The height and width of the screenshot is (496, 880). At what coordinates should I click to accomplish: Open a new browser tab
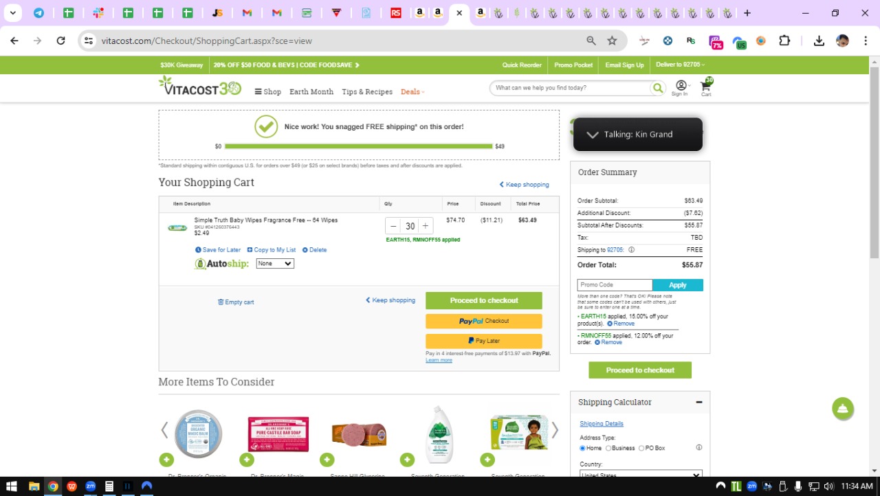[x=747, y=13]
